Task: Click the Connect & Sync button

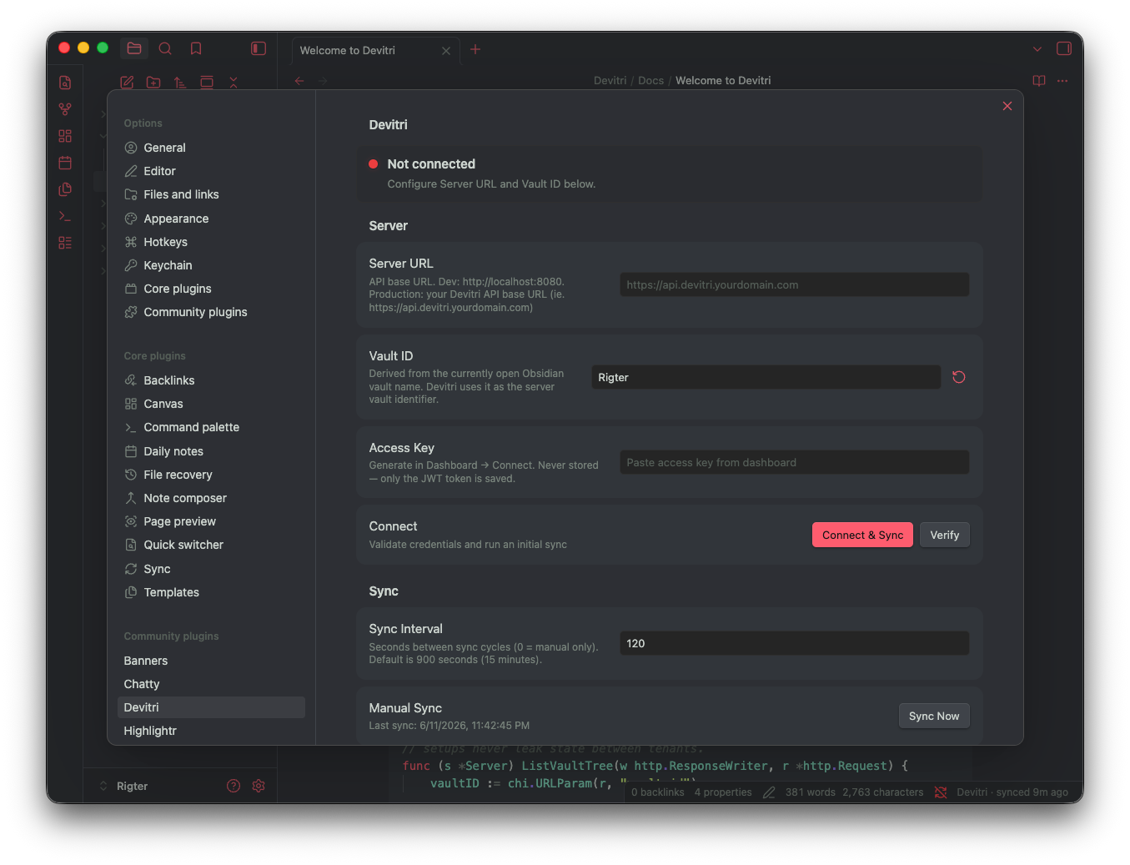Action: (862, 535)
